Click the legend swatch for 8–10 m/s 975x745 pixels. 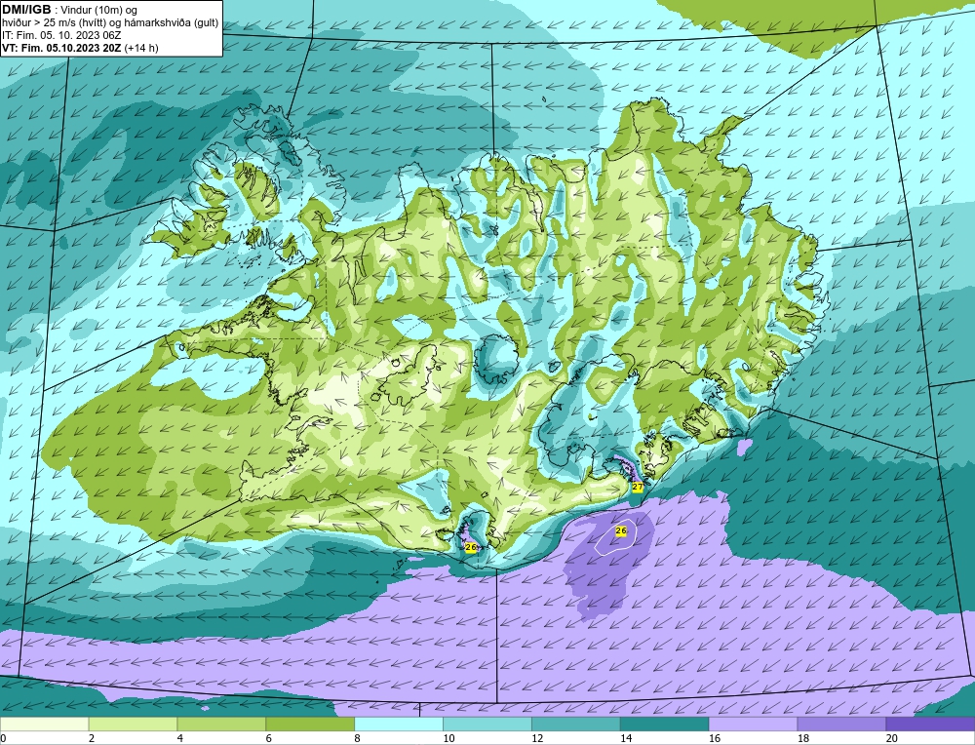click(x=399, y=725)
